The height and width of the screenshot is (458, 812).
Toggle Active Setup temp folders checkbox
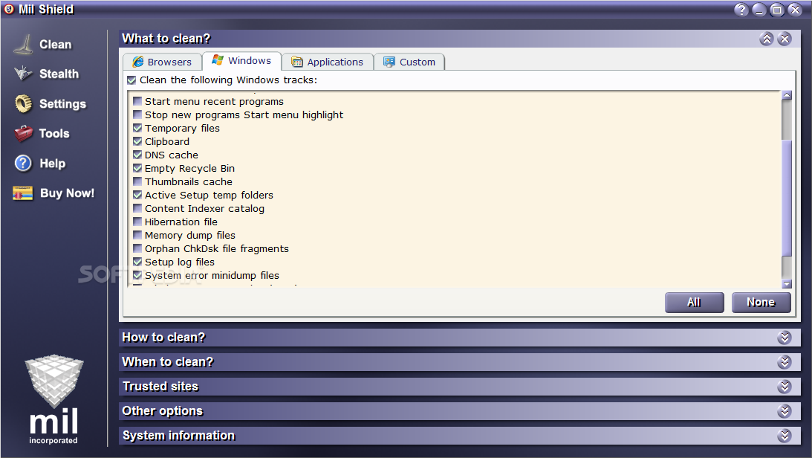[137, 196]
